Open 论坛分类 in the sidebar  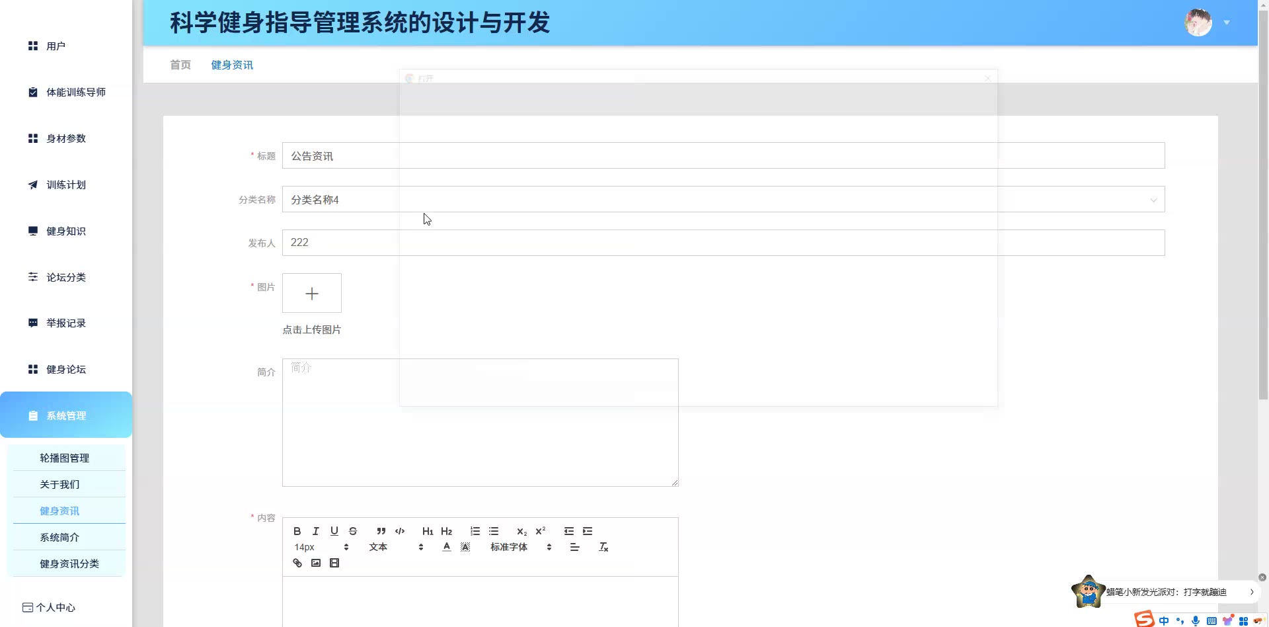coord(66,277)
